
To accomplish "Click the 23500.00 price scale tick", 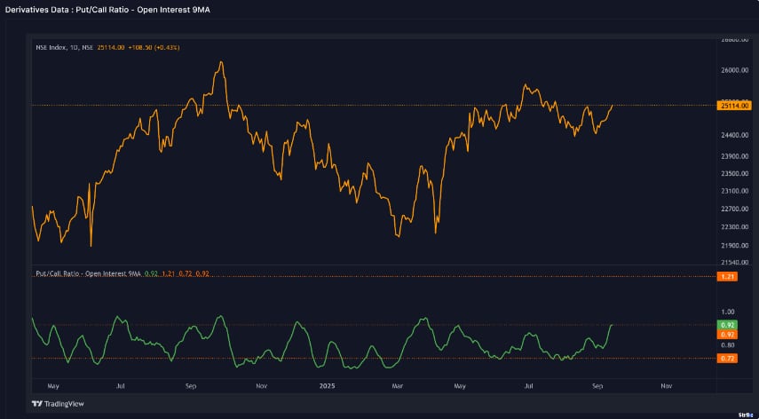I will 732,173.
